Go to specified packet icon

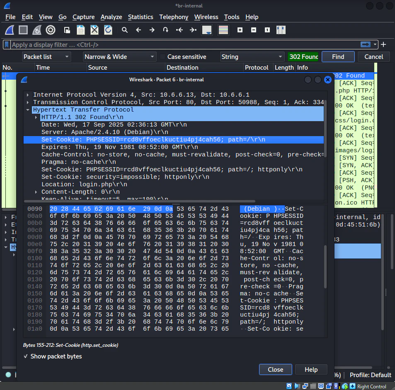click(x=165, y=30)
